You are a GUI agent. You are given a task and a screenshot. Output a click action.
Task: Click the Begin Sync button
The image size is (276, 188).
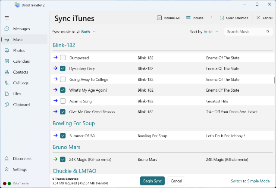[152, 181]
